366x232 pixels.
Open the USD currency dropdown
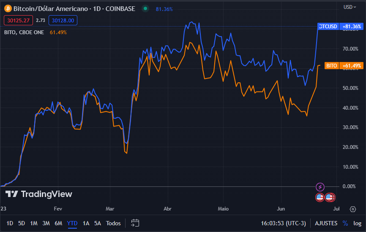click(x=350, y=7)
